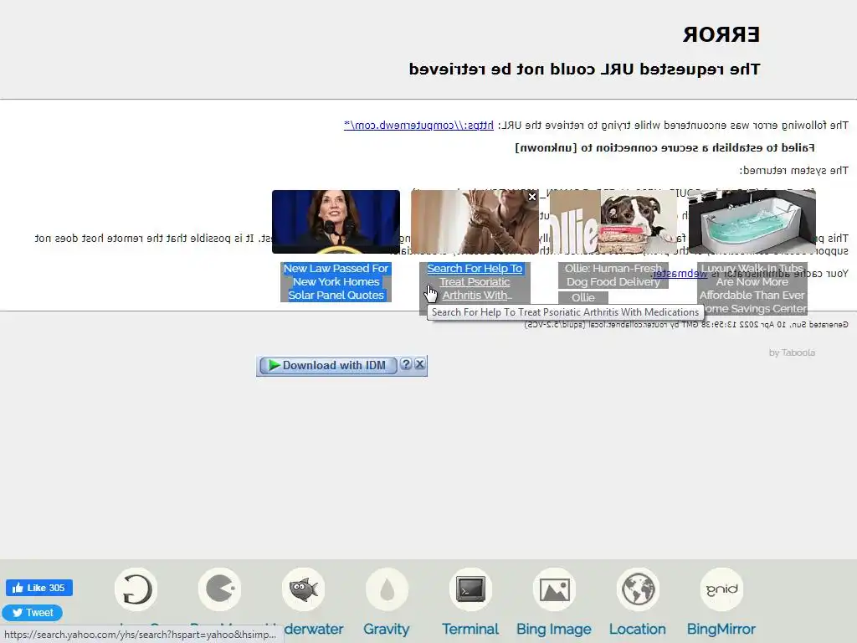This screenshot has width=857, height=643.
Task: Click the Underwater fish icon
Action: coord(303,589)
